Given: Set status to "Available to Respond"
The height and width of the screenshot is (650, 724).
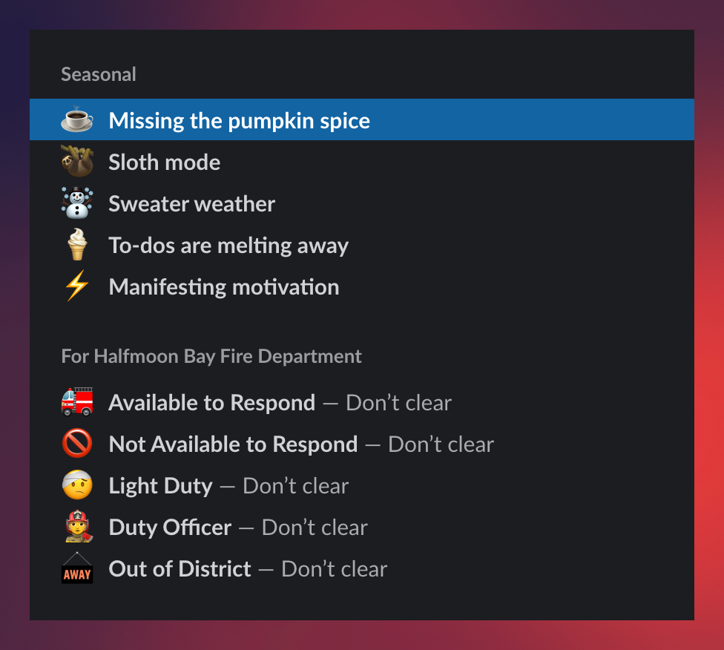Looking at the screenshot, I should 211,403.
